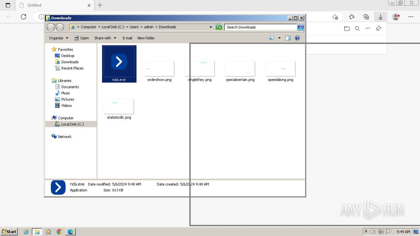Screen dimensions: 420x236
Task: Open Videos library
Action: coord(66,106)
